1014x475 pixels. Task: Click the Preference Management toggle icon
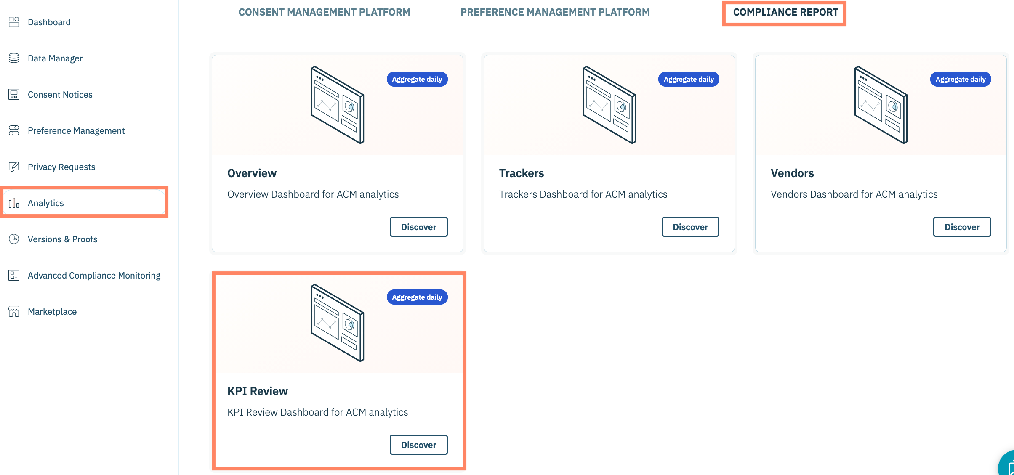[14, 130]
